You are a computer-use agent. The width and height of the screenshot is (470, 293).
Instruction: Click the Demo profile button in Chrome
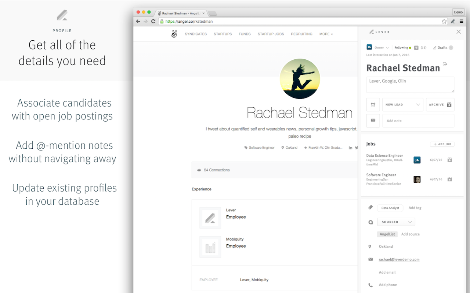[x=458, y=12]
